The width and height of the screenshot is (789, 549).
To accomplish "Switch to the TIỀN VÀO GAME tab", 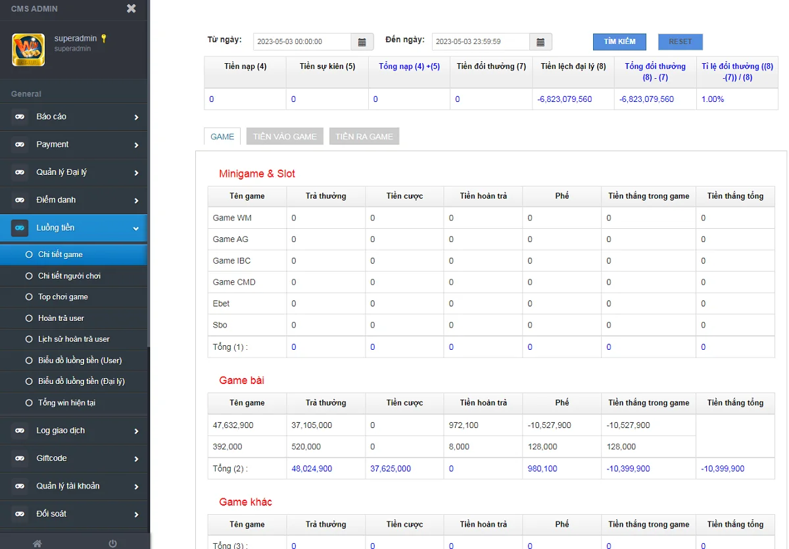I will (285, 137).
